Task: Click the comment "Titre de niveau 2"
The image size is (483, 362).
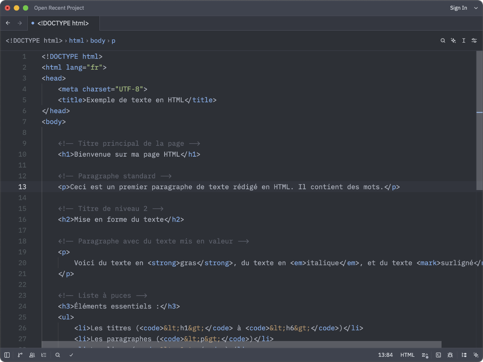Action: (113, 209)
